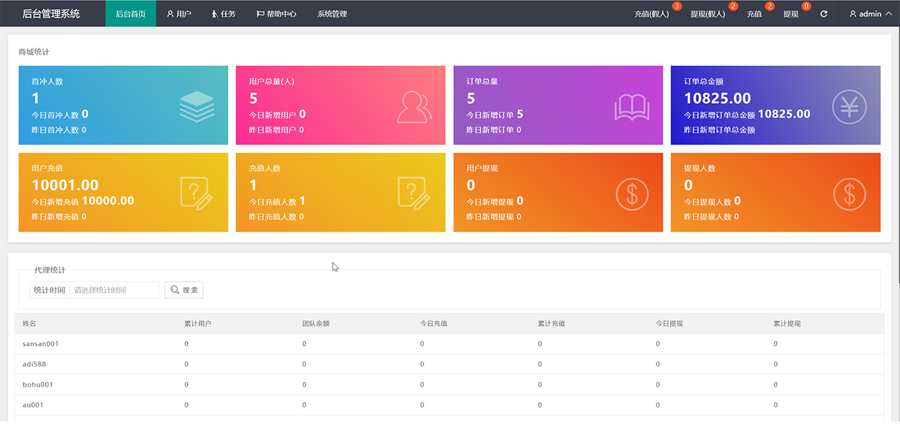Click the refresh icon in the top bar
Viewport: 900px width, 440px height.
point(824,14)
